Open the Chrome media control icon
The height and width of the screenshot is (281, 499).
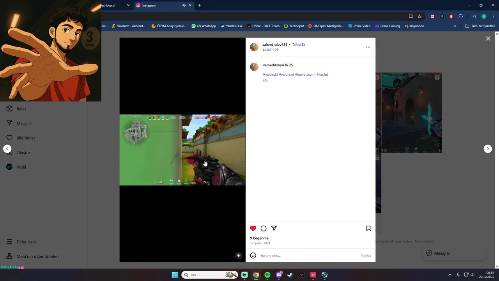(x=474, y=16)
